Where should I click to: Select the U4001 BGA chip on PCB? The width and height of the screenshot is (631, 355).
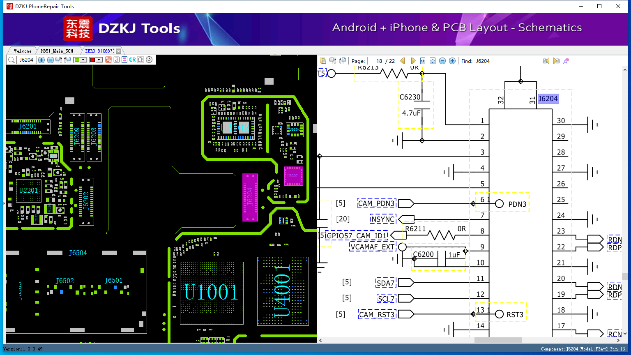tap(283, 291)
